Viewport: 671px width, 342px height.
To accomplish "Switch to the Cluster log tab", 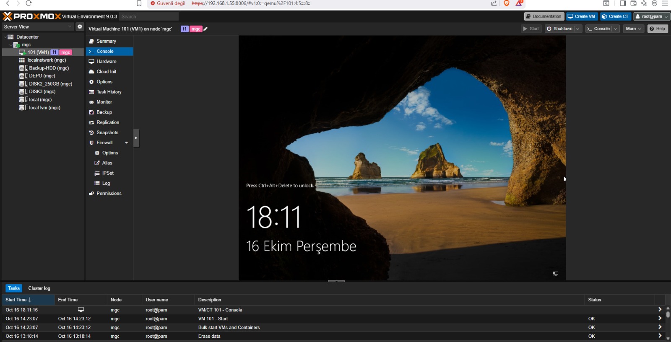I will [39, 288].
